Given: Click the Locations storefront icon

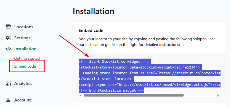Looking at the screenshot, I should [x=8, y=27].
